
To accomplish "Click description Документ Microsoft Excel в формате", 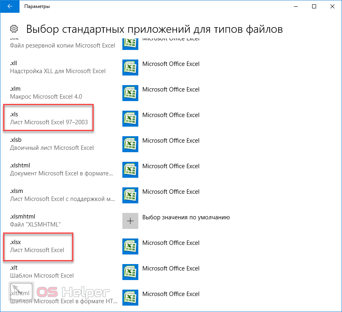I will coord(61,173).
